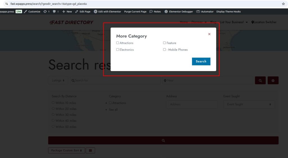Enable the Feature category checkbox
The height and width of the screenshot is (158, 288).
(165, 43)
